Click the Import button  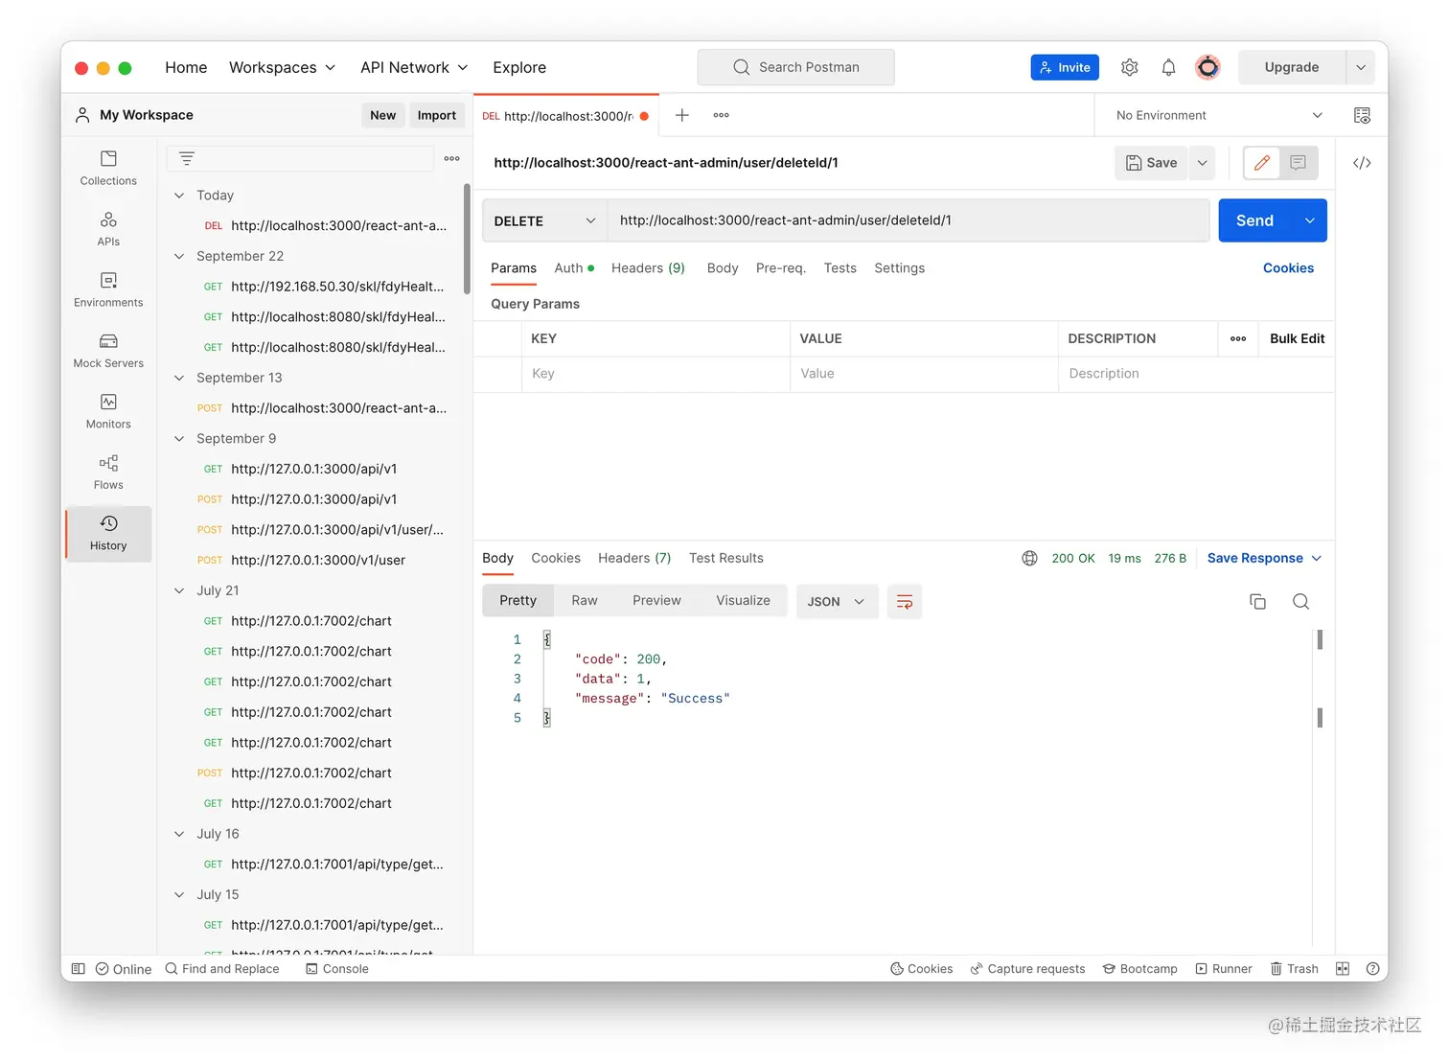pos(437,115)
